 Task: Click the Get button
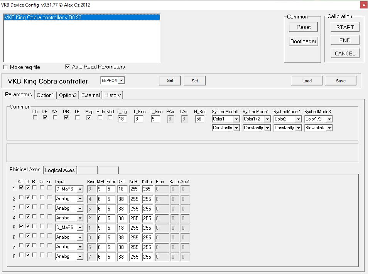(170, 80)
